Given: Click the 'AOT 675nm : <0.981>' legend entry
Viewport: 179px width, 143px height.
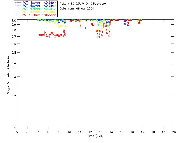Looking at the screenshot, I should (x=36, y=9).
